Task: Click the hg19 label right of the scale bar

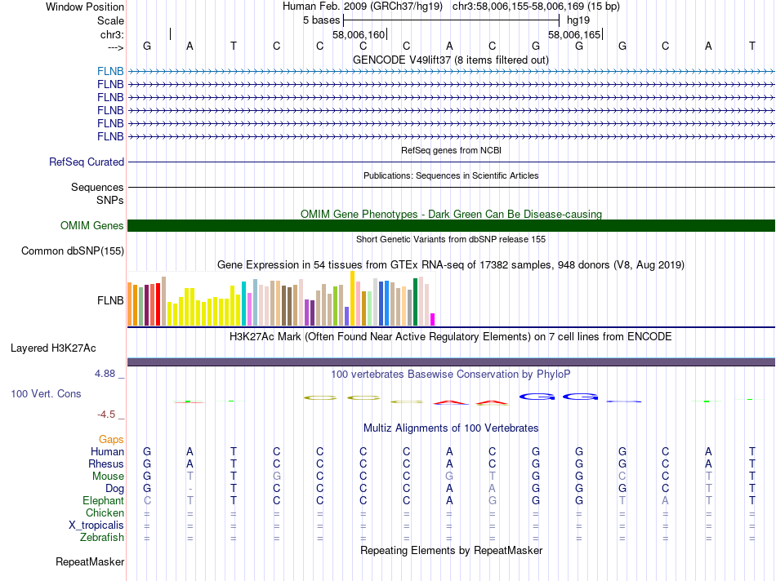Action: pyautogui.click(x=578, y=20)
